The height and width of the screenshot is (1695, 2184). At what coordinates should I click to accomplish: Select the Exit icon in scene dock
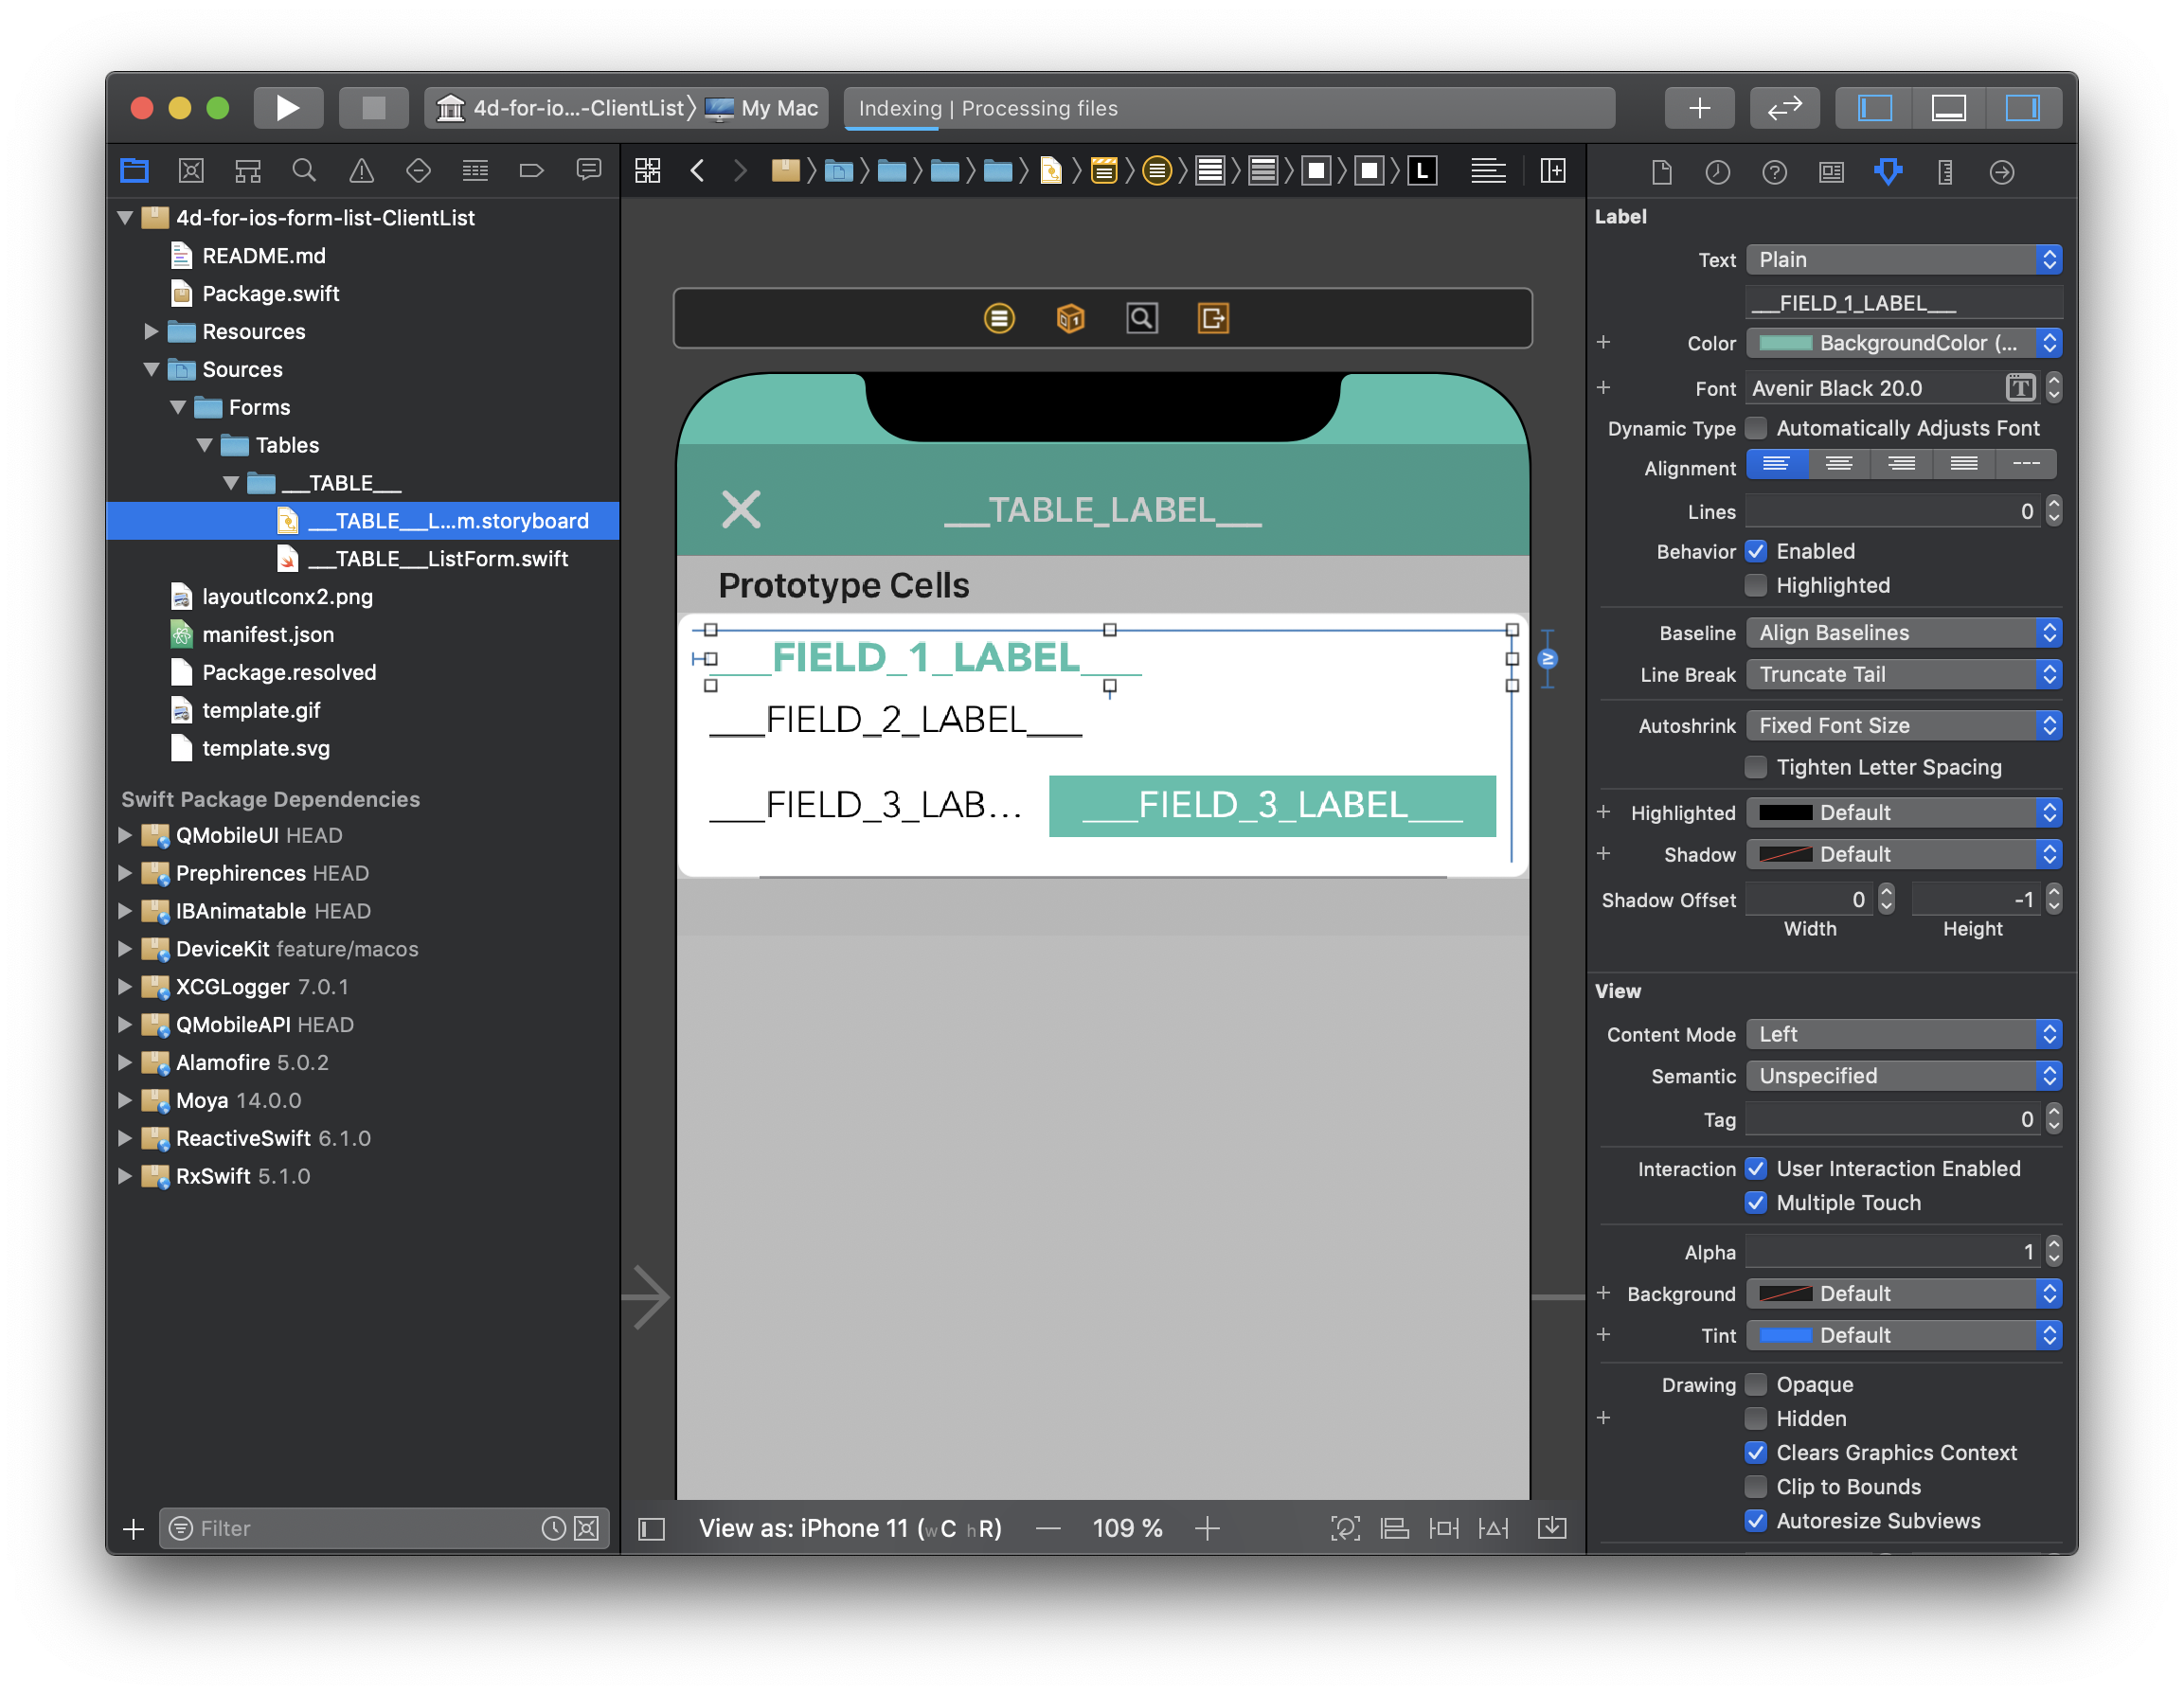[1213, 318]
